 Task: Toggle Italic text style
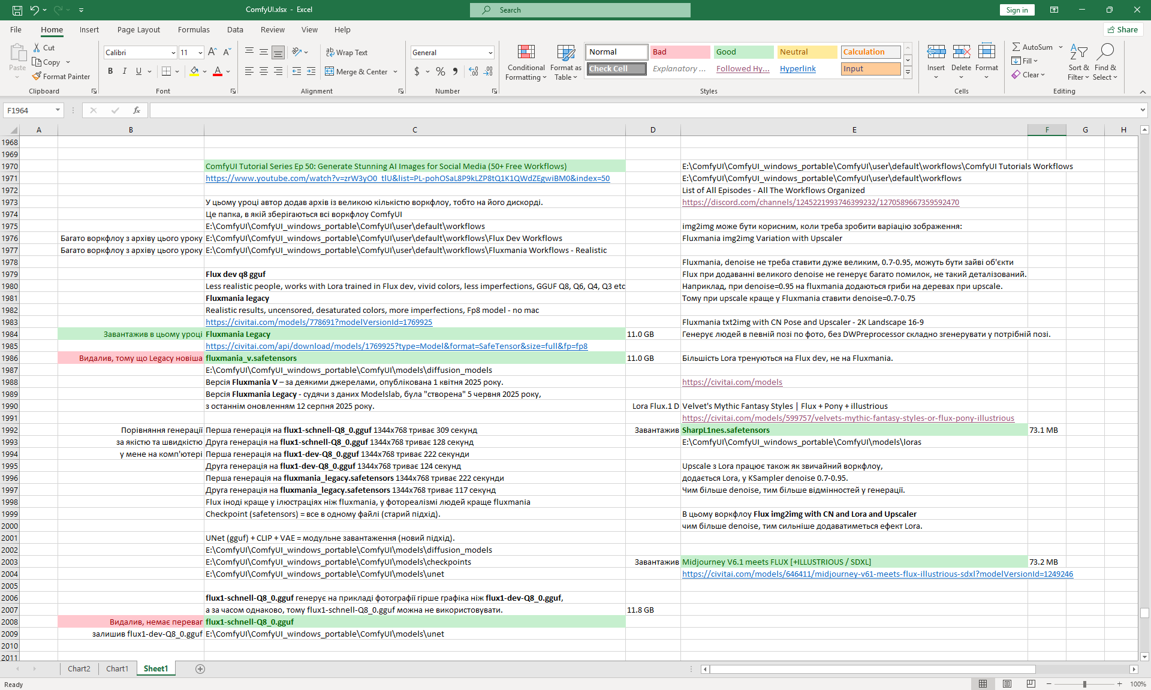[125, 71]
